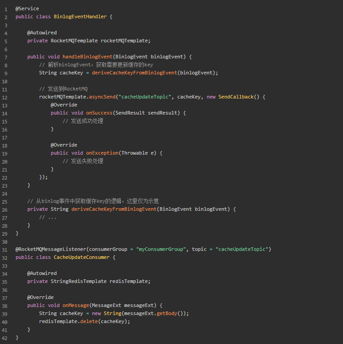The width and height of the screenshot is (343, 344).
Task: Click the closing brace on line 29
Action: [x=17, y=233]
